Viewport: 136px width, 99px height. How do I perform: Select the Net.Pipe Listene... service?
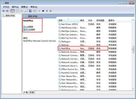coord(87,31)
